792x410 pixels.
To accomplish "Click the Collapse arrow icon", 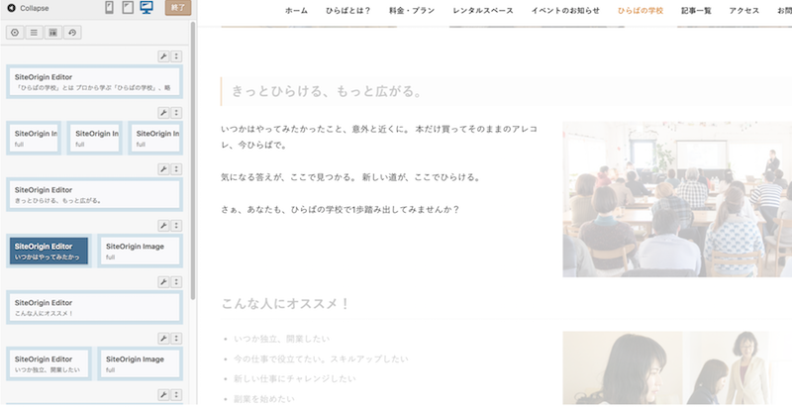I will (x=11, y=8).
